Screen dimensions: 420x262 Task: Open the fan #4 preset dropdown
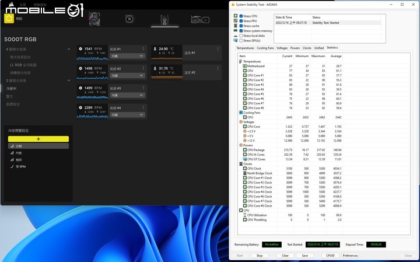(127, 114)
